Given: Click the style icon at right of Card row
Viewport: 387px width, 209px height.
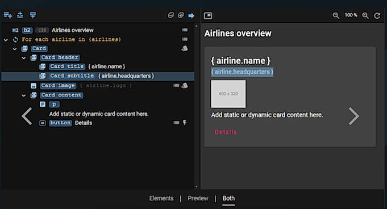Looking at the screenshot, I should coord(185,48).
